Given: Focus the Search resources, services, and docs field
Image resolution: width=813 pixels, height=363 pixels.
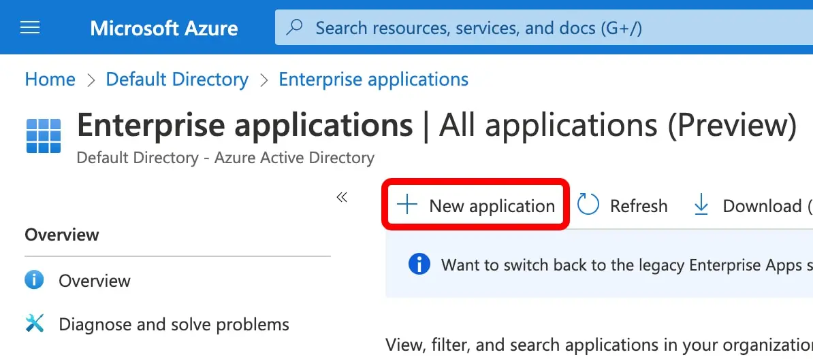Looking at the screenshot, I should click(544, 27).
